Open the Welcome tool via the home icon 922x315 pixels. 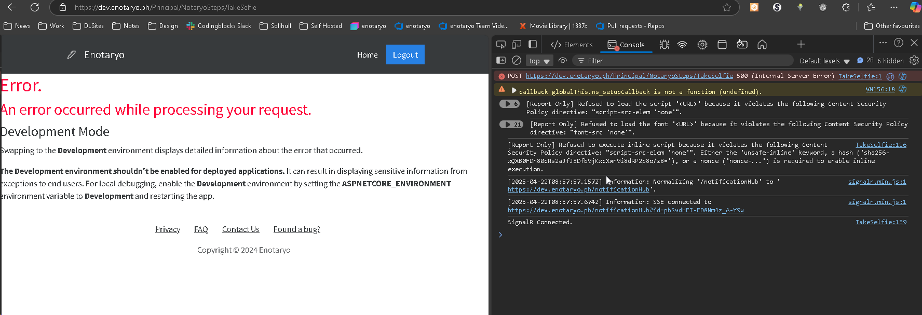tap(762, 45)
